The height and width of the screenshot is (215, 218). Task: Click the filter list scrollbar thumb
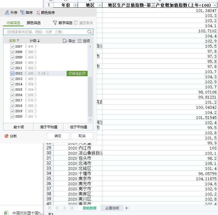point(90,97)
